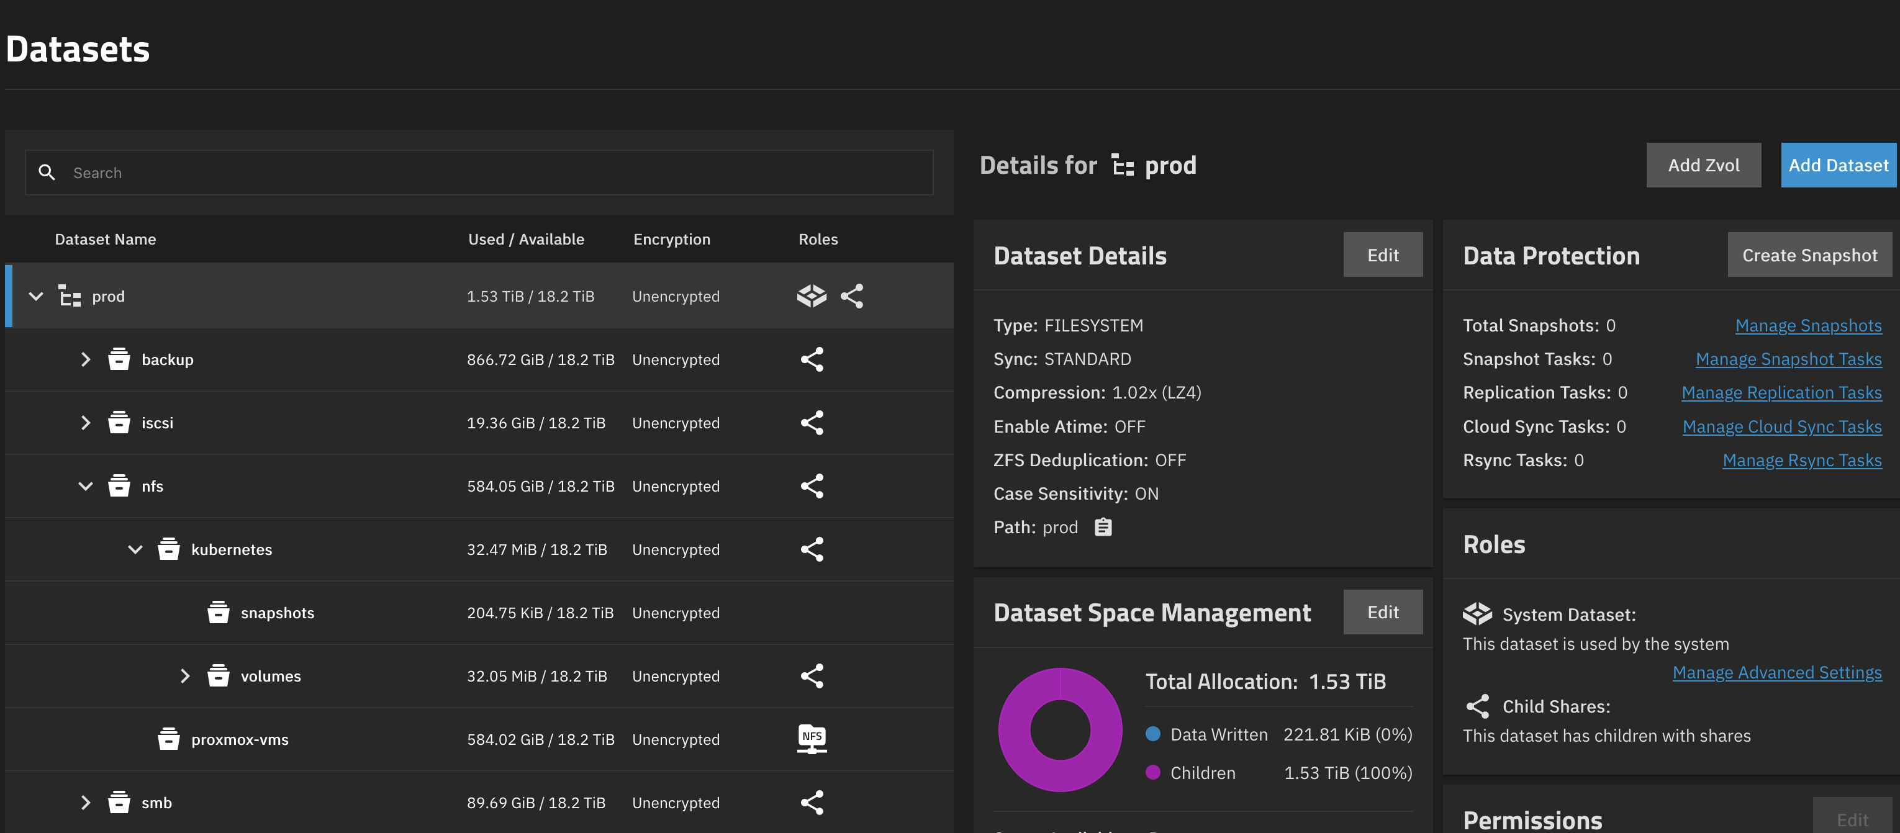This screenshot has width=1900, height=833.
Task: Expand the volumes dataset
Action: 184,675
